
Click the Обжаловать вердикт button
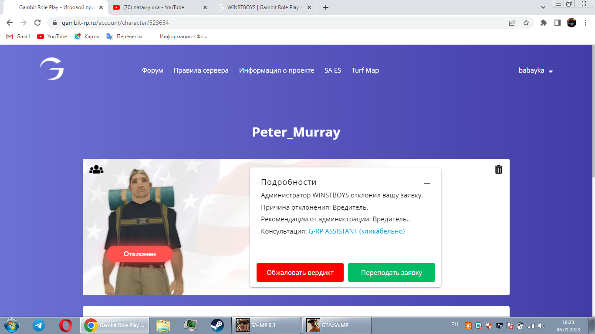[300, 273]
